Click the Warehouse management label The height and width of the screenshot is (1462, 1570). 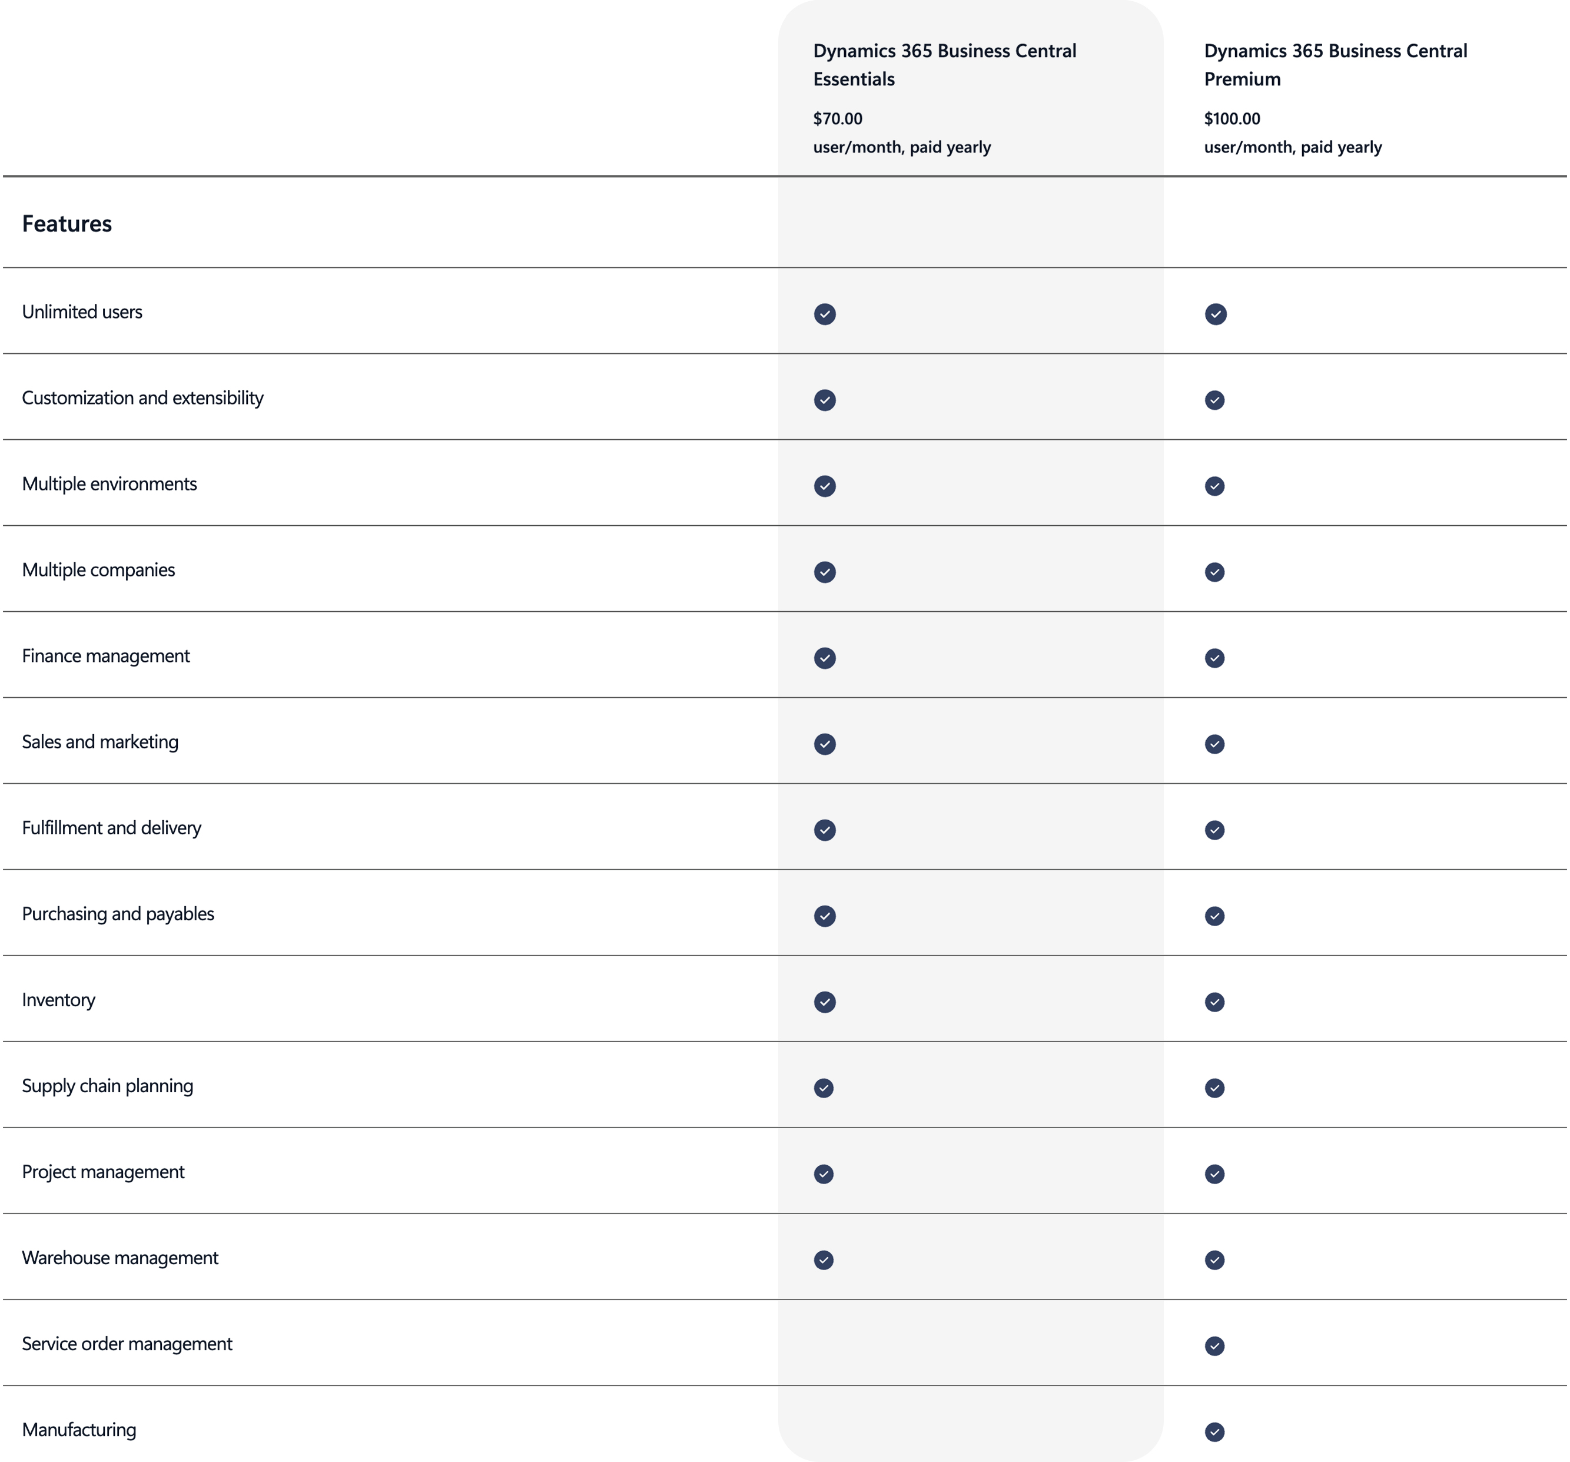[120, 1259]
